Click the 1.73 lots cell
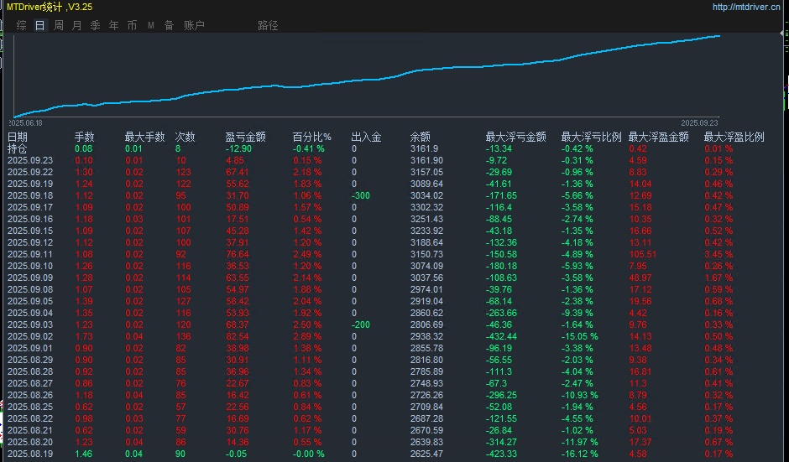Image resolution: width=789 pixels, height=462 pixels. click(84, 336)
